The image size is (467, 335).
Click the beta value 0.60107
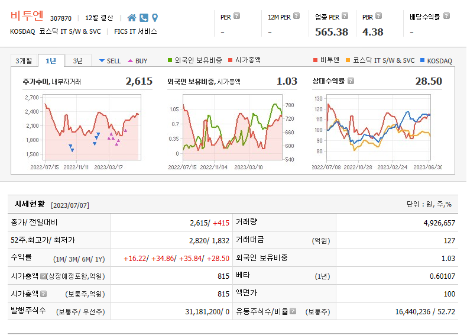[x=442, y=276]
